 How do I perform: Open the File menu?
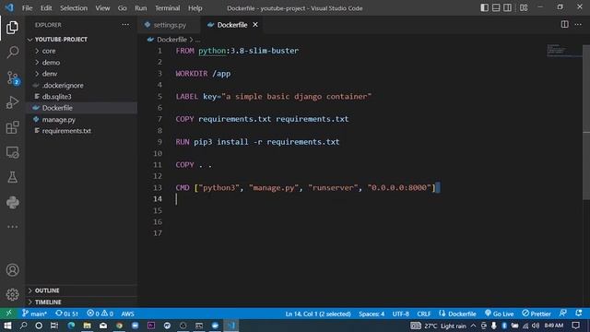[27, 8]
